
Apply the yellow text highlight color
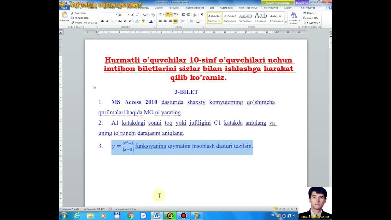(x=144, y=21)
